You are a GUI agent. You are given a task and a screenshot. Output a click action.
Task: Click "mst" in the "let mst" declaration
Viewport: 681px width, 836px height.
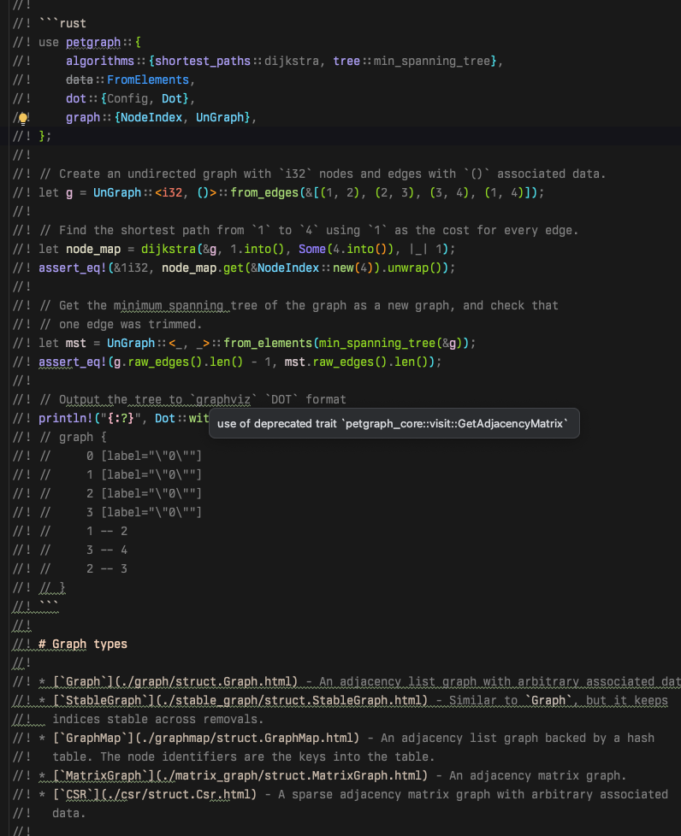(x=76, y=343)
